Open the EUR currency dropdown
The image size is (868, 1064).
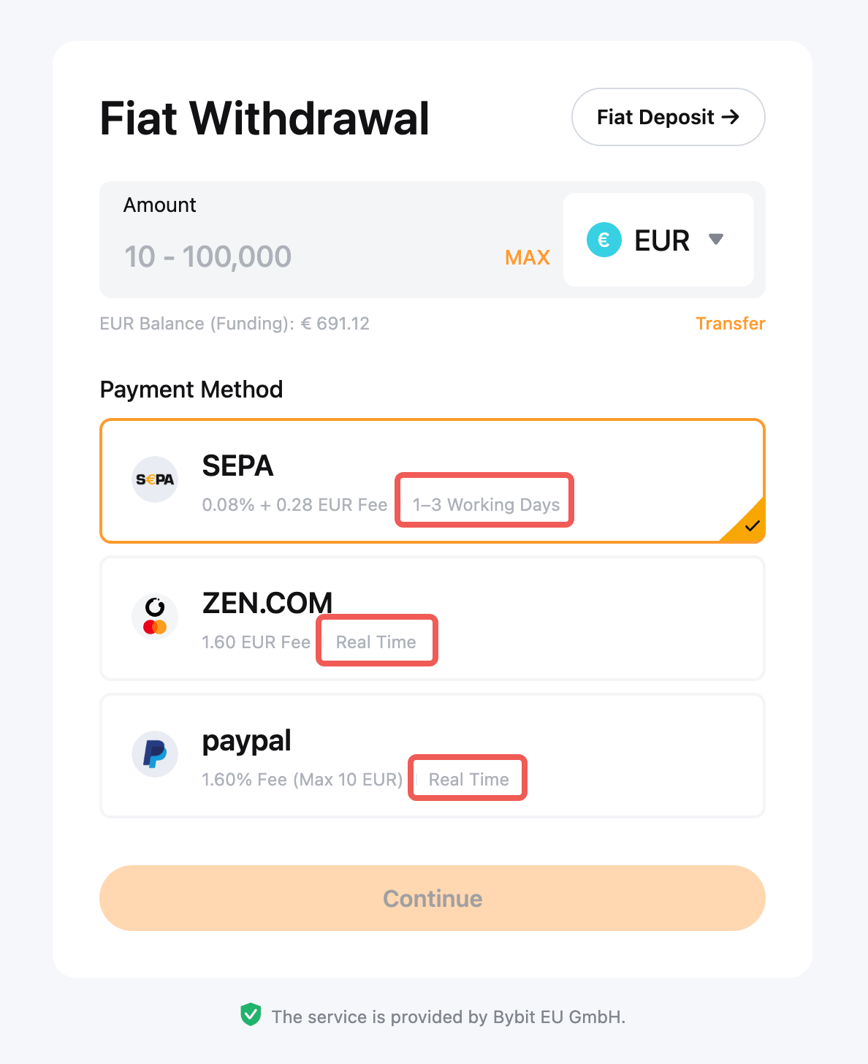click(658, 240)
